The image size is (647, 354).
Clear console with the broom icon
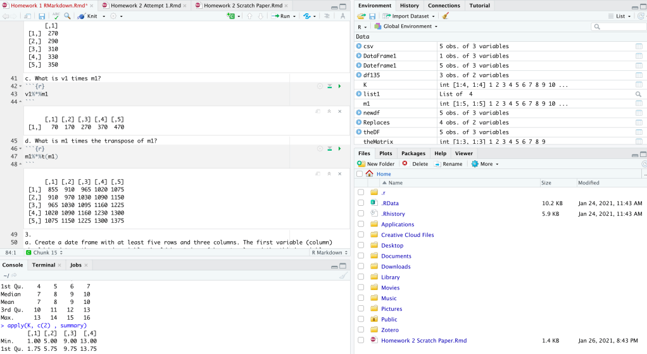(342, 275)
